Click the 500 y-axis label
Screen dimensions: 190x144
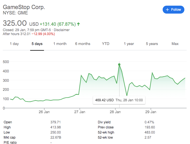[x=6, y=62]
